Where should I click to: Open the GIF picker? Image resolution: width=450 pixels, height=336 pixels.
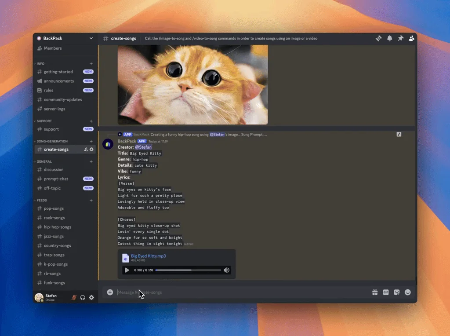pyautogui.click(x=385, y=292)
